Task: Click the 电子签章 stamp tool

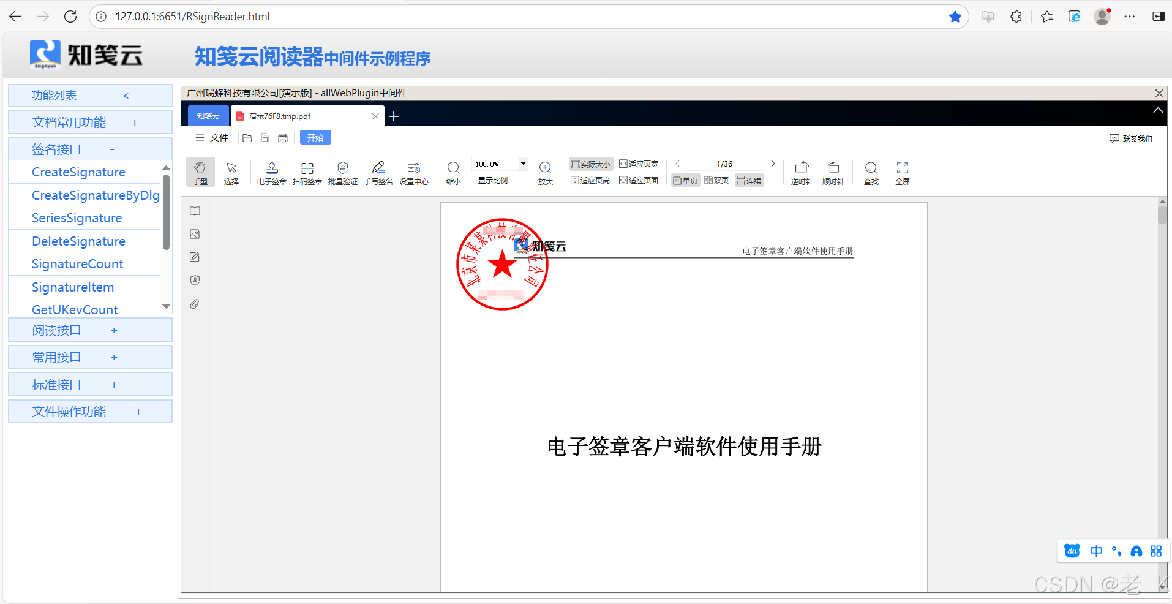Action: click(272, 172)
